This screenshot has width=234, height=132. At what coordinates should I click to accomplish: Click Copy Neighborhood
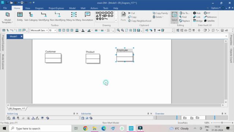pyautogui.click(x=140, y=21)
